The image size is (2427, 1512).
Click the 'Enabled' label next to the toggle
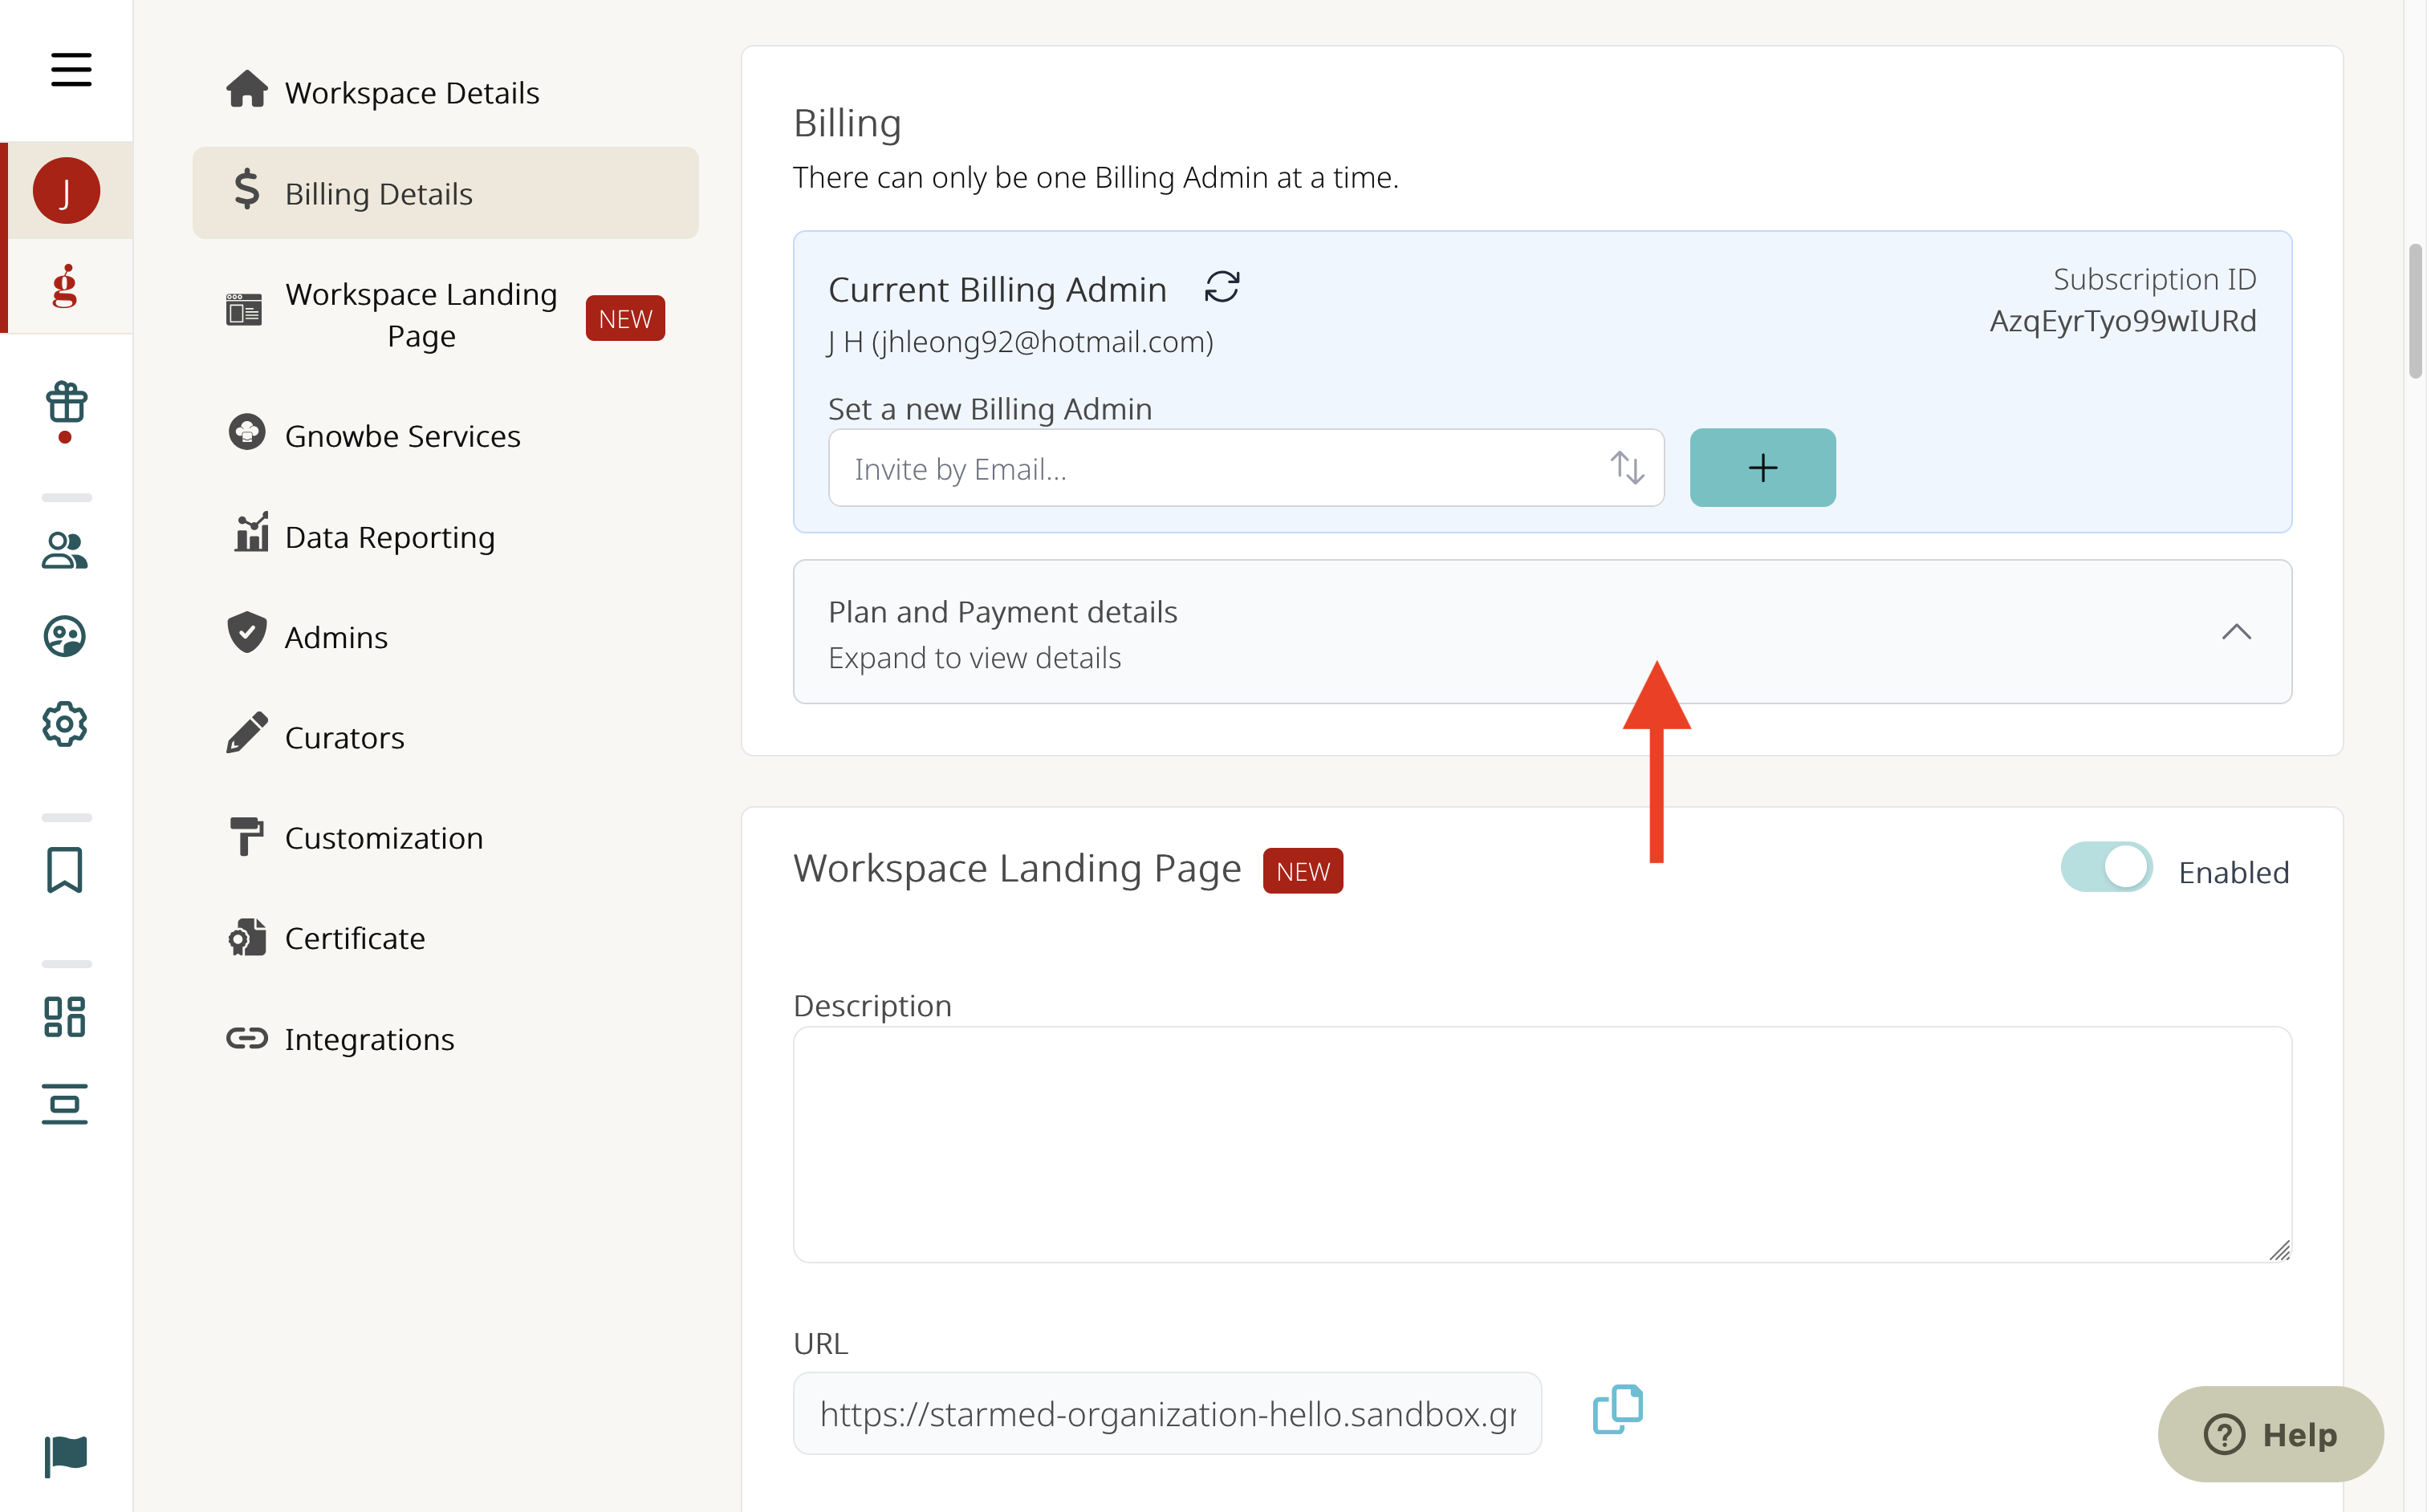click(2234, 872)
